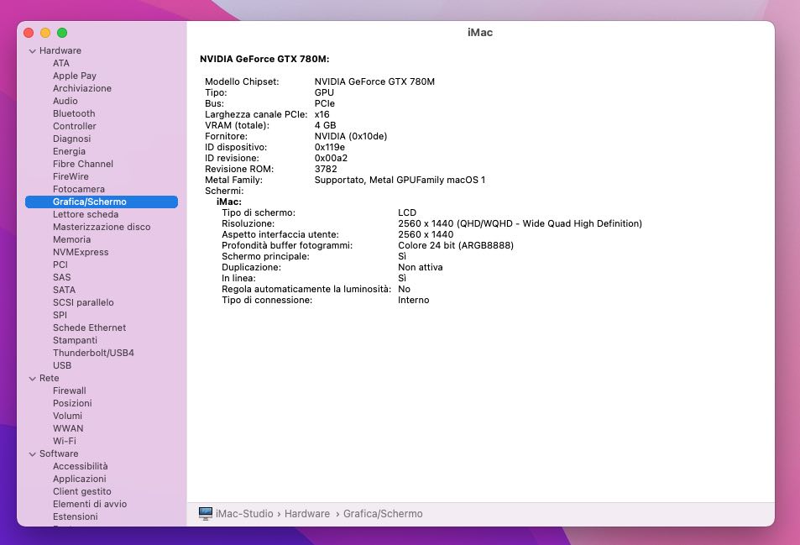Click the Colore 24 bit (ARGB8888) value

tap(456, 245)
